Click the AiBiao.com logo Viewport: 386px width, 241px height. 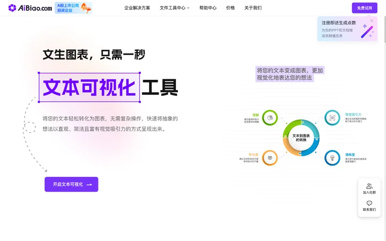tap(30, 8)
